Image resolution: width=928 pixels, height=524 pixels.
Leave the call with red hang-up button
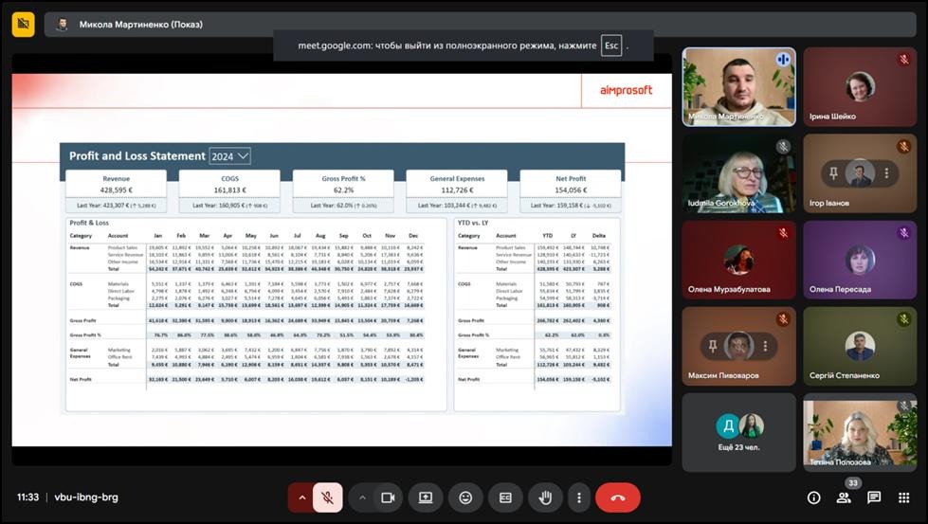coord(618,497)
